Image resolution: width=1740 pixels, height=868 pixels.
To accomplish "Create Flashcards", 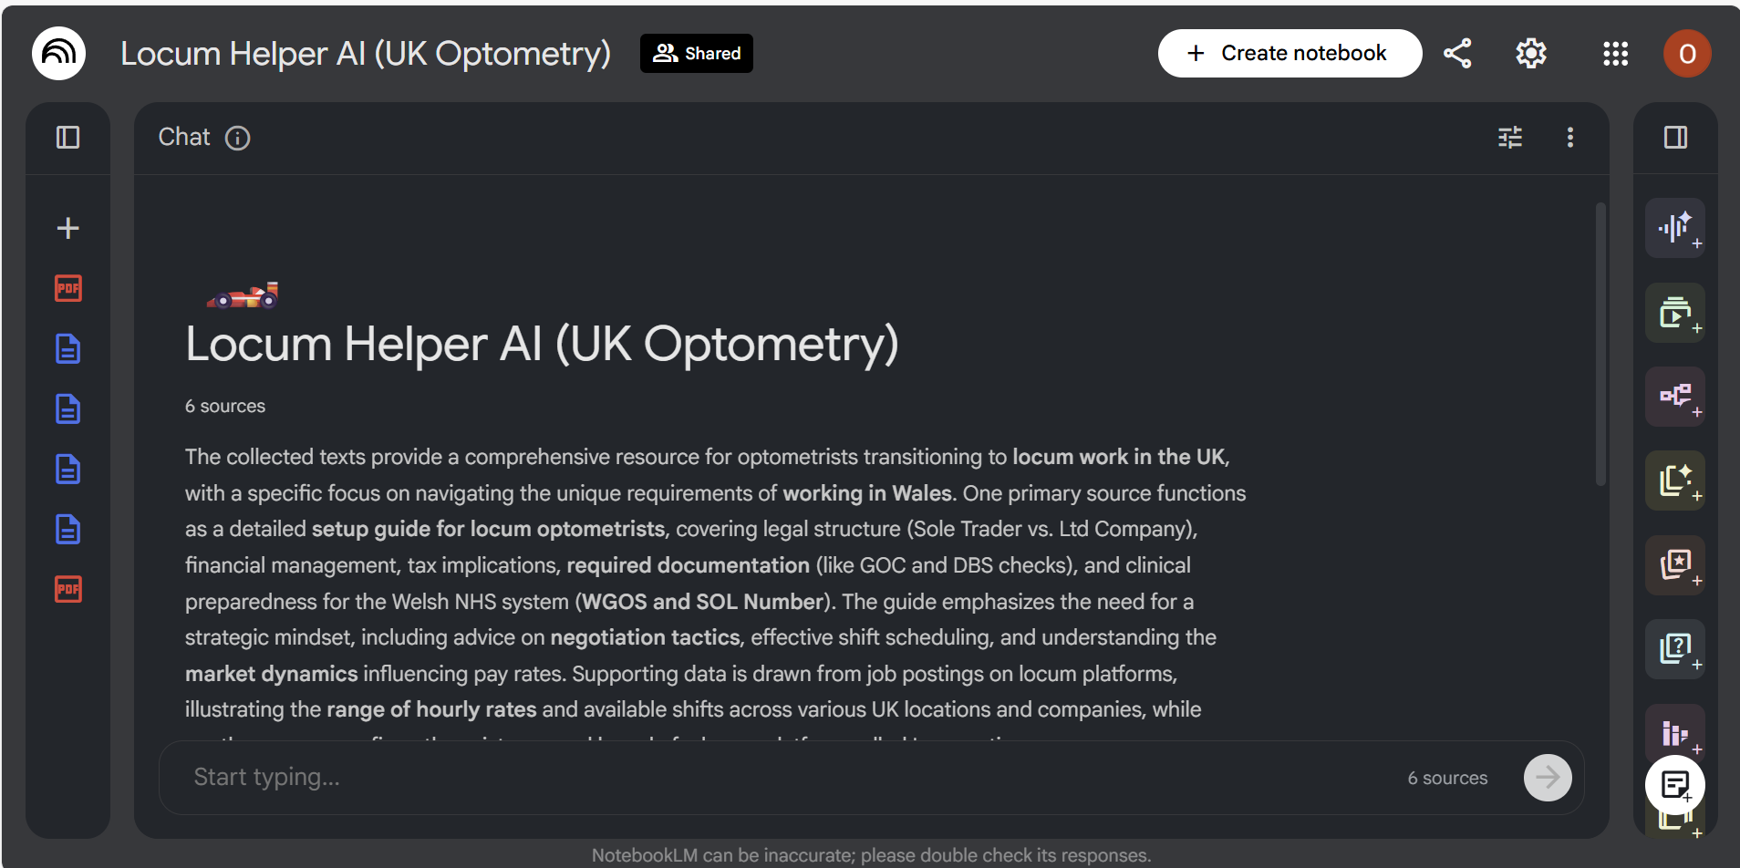I will coord(1676,565).
